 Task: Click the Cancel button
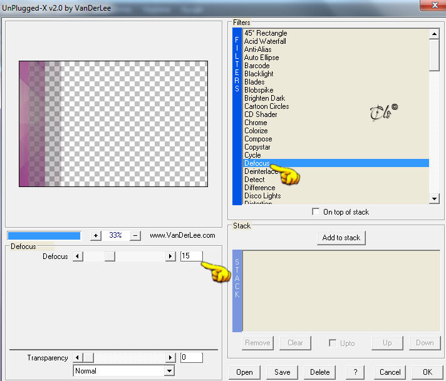click(390, 372)
